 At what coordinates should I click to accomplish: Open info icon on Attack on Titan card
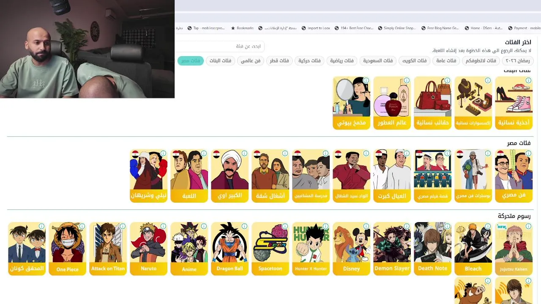click(x=123, y=226)
